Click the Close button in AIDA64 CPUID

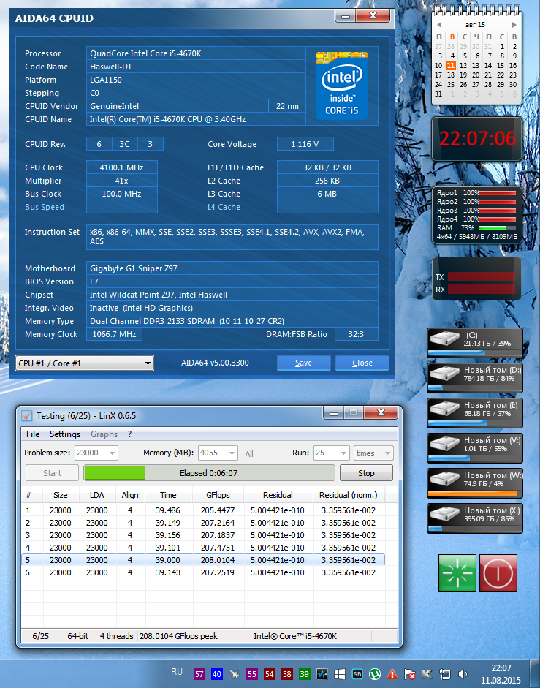pyautogui.click(x=362, y=363)
